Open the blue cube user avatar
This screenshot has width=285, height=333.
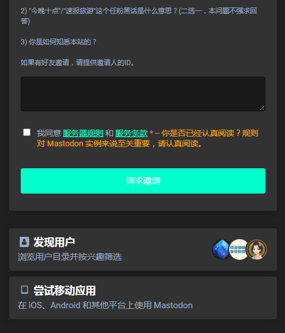222,249
